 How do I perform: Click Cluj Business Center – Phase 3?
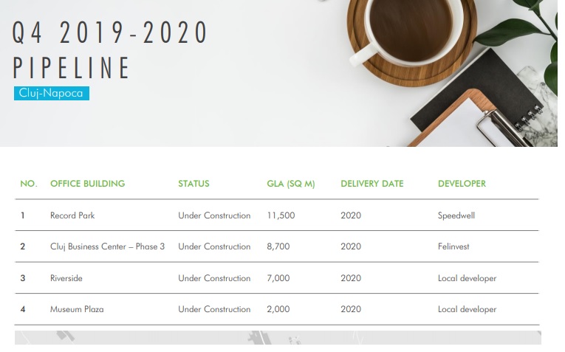pyautogui.click(x=107, y=246)
